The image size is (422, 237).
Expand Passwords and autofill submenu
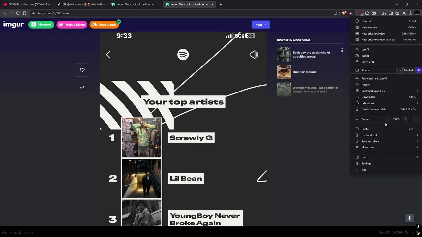pyautogui.click(x=386, y=78)
